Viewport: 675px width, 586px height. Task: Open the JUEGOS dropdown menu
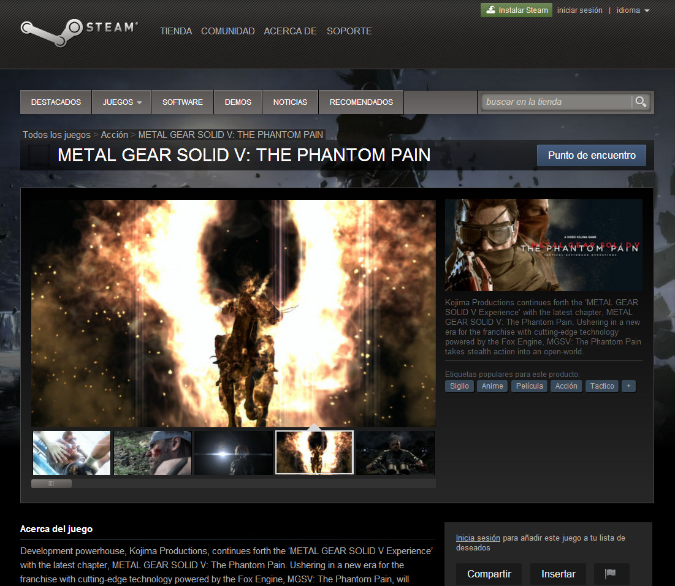coord(121,102)
